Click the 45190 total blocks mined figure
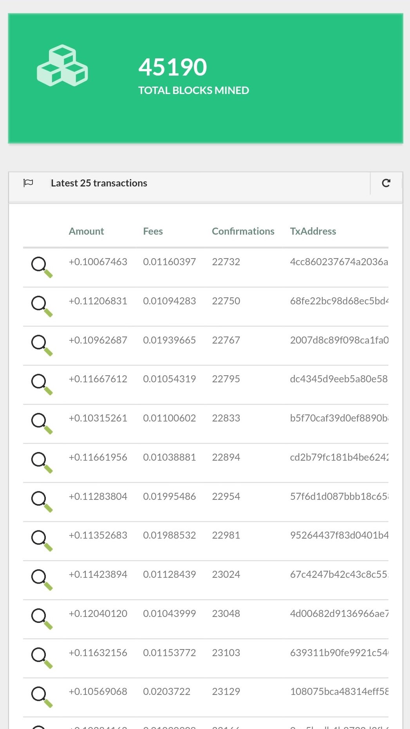Viewport: 410px width, 729px height. 173,67
